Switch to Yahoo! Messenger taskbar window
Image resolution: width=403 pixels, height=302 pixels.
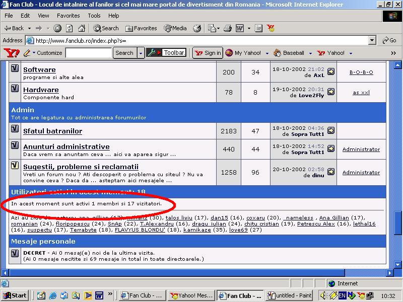(x=192, y=295)
